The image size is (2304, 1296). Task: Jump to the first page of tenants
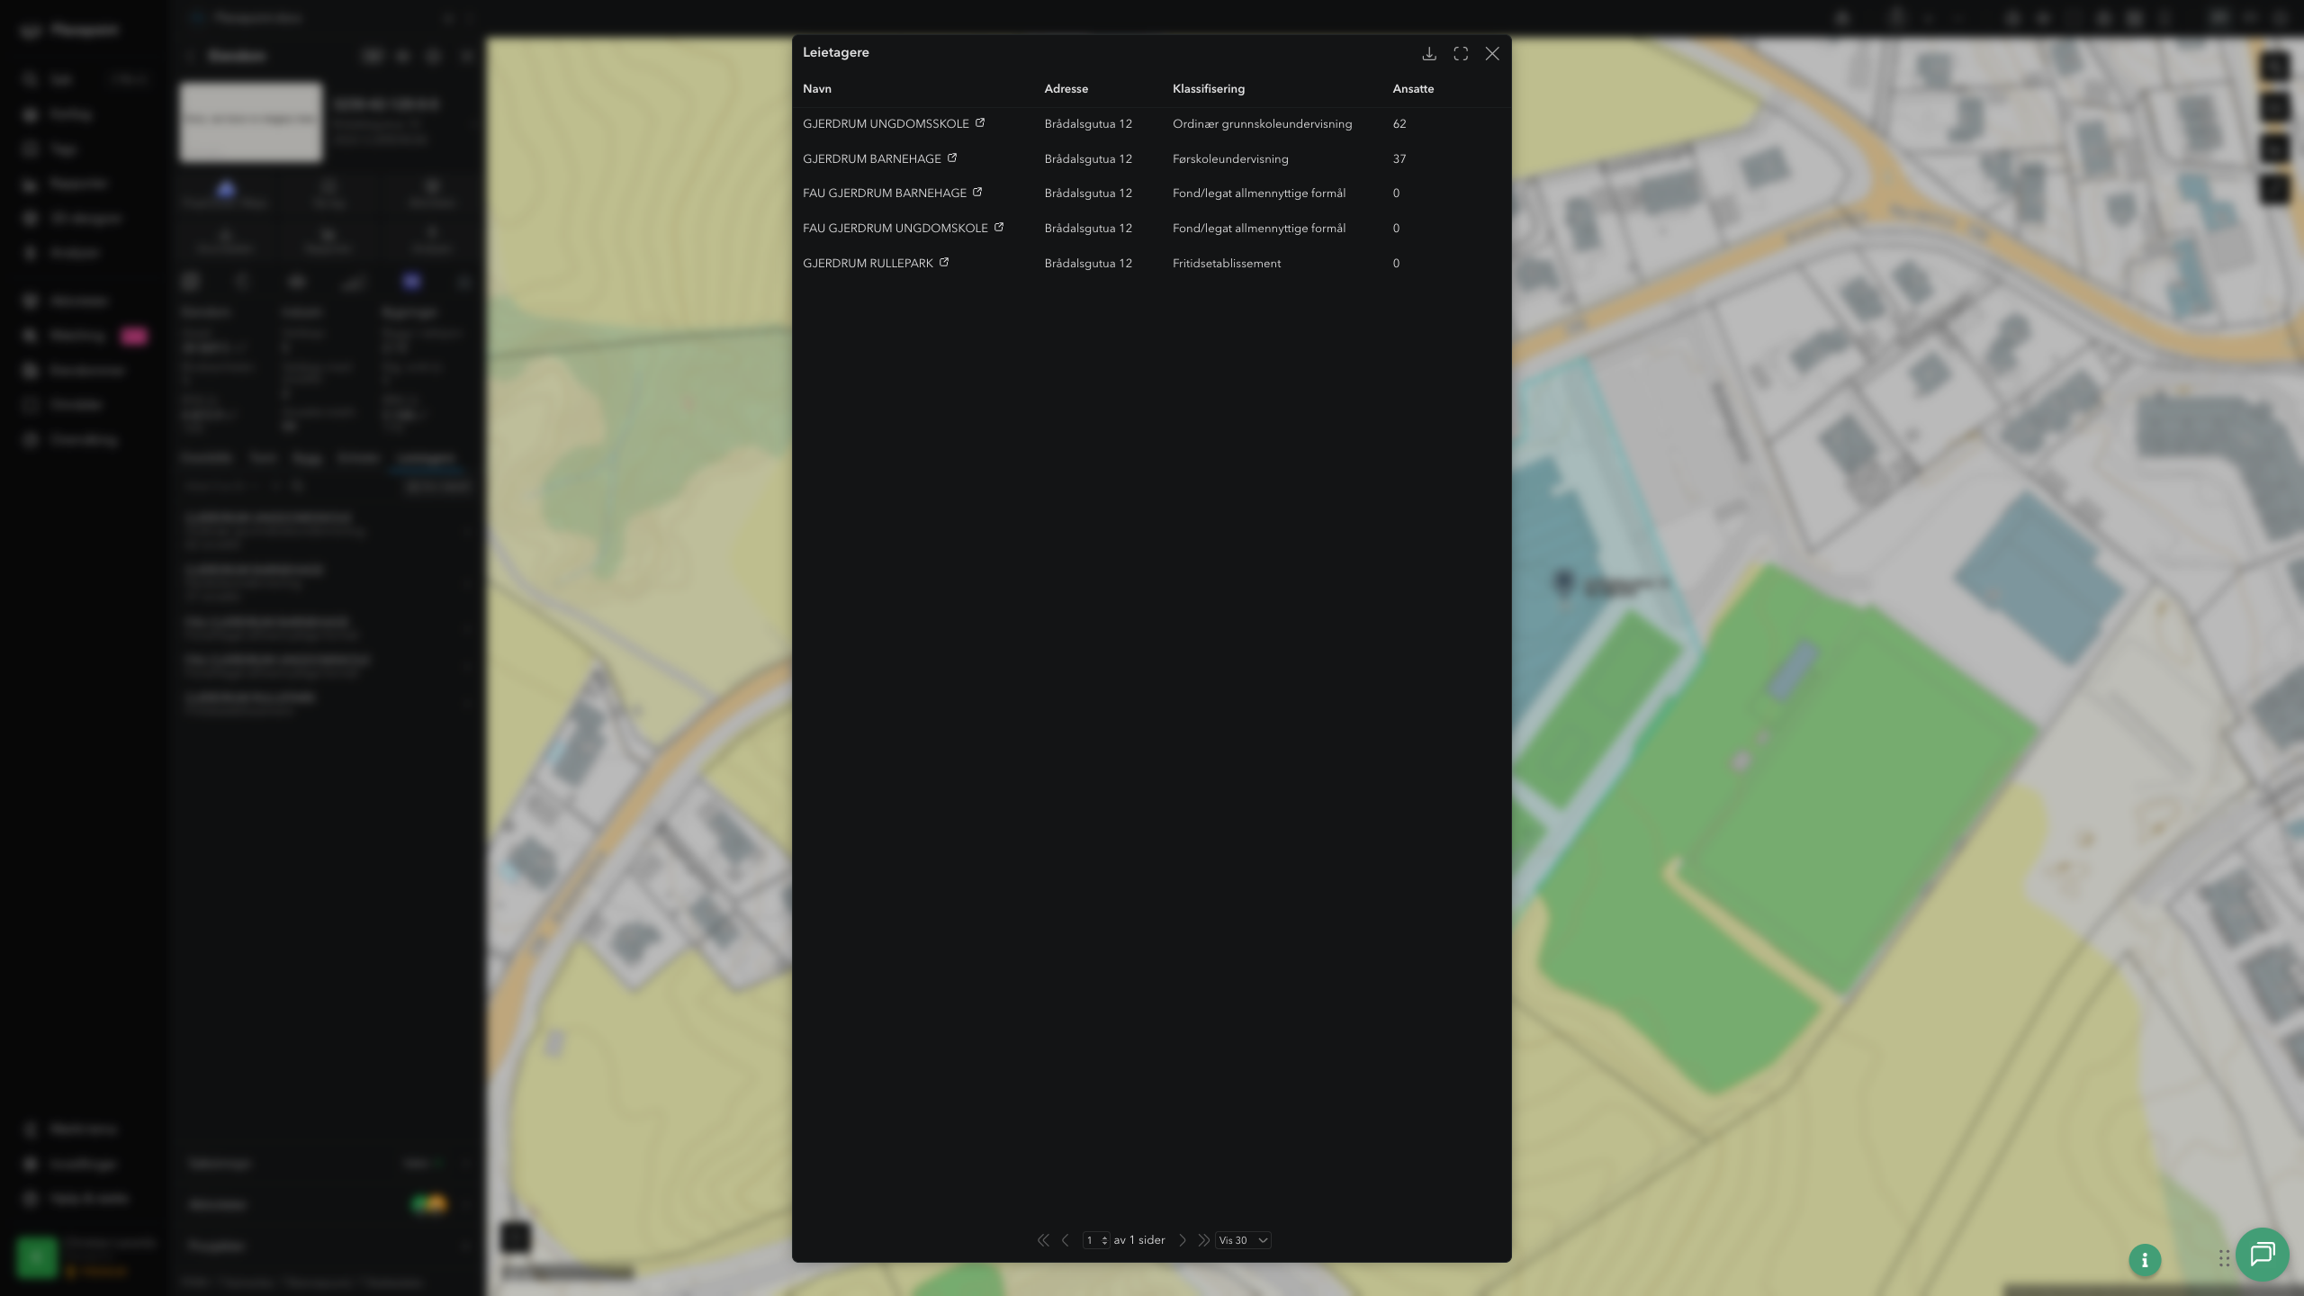tap(1043, 1240)
